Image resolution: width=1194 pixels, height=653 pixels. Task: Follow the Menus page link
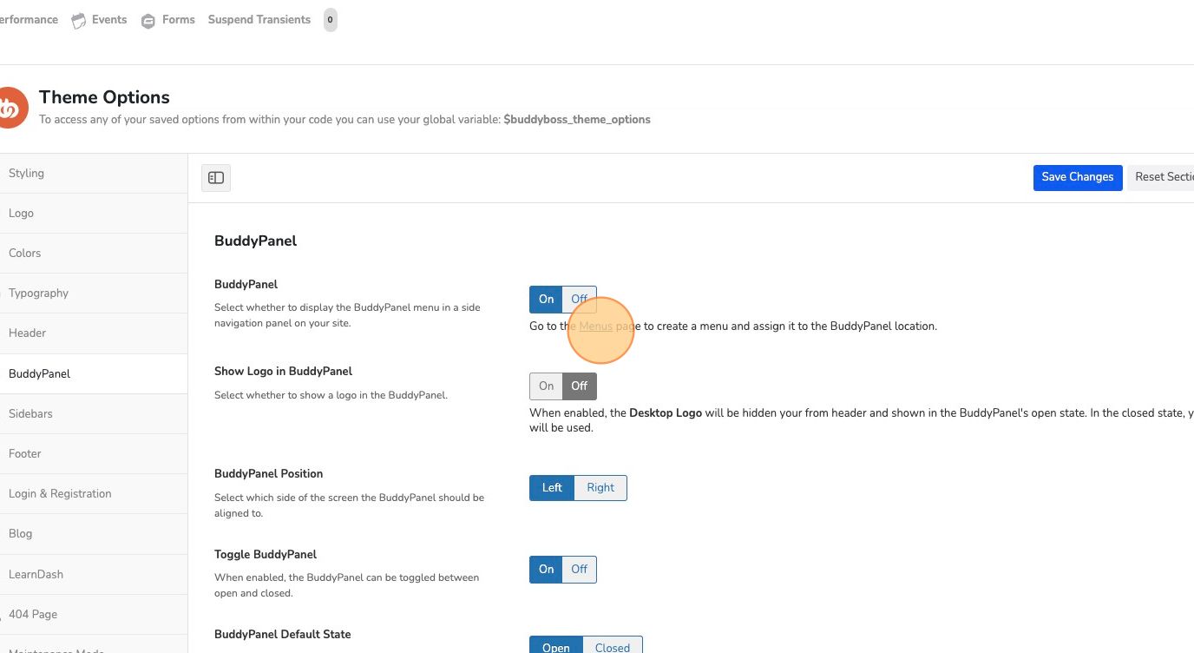coord(595,326)
